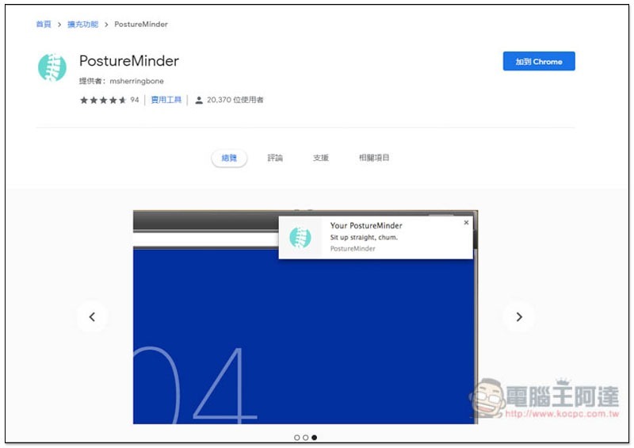This screenshot has width=634, height=448.
Task: Click the Your PostureMinder notification title
Action: [366, 226]
